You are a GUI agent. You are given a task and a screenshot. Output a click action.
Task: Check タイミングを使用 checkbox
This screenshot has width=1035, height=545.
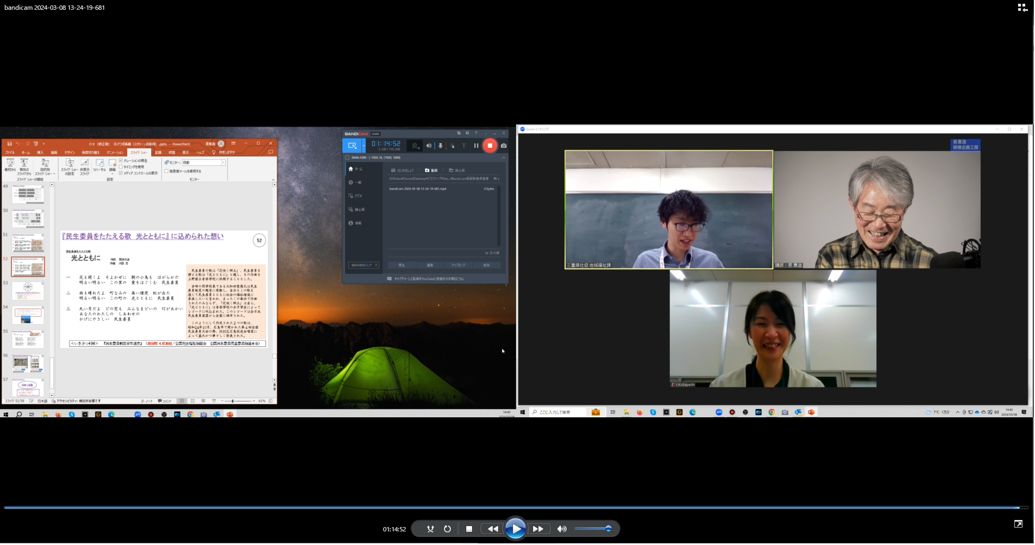(x=121, y=167)
